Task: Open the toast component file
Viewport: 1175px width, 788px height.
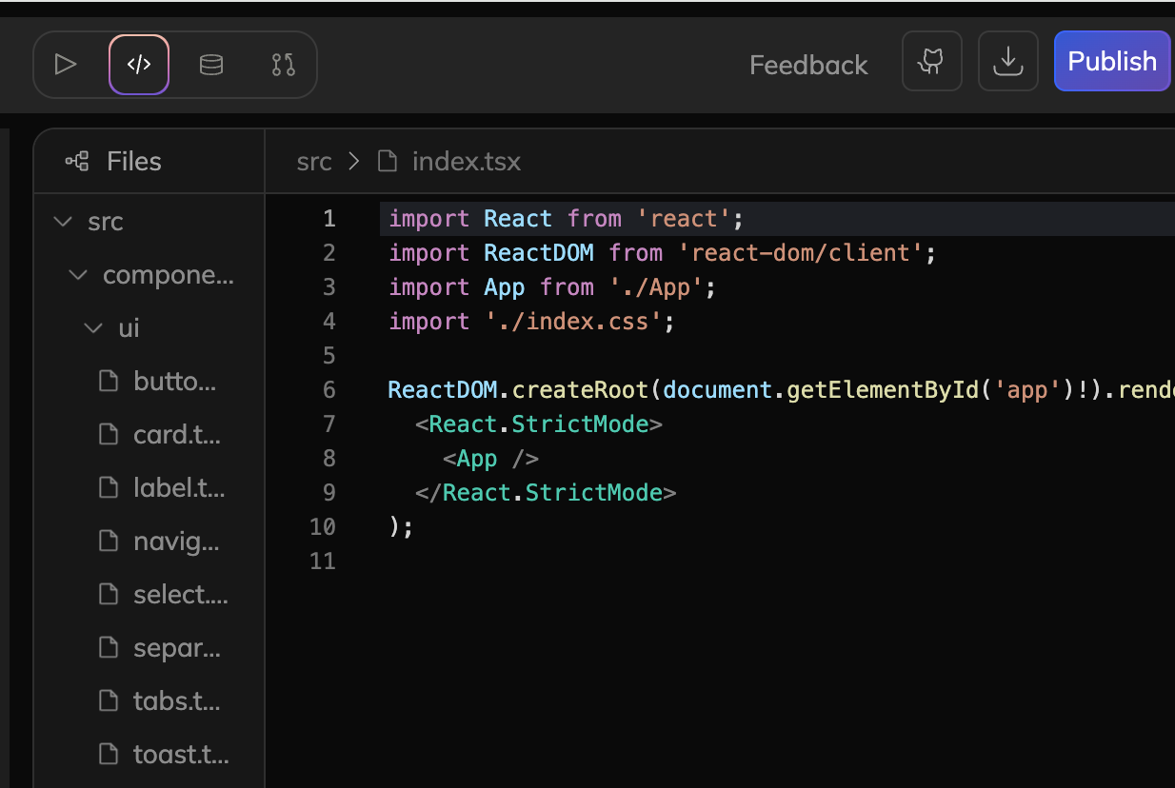Action: (181, 755)
